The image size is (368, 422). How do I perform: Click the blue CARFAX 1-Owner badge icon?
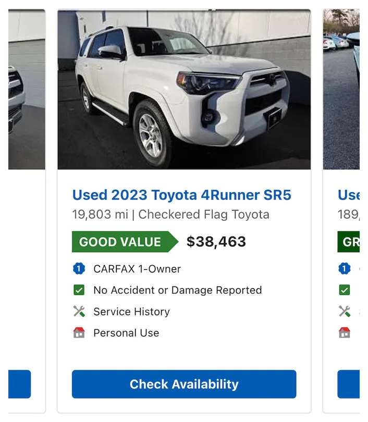(x=79, y=269)
